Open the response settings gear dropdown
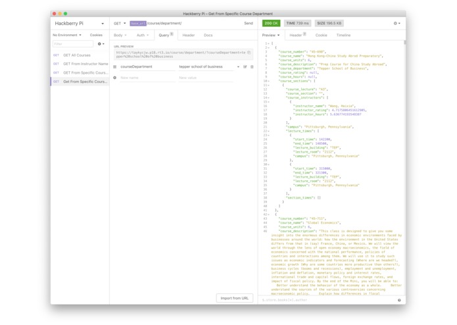 click(397, 23)
